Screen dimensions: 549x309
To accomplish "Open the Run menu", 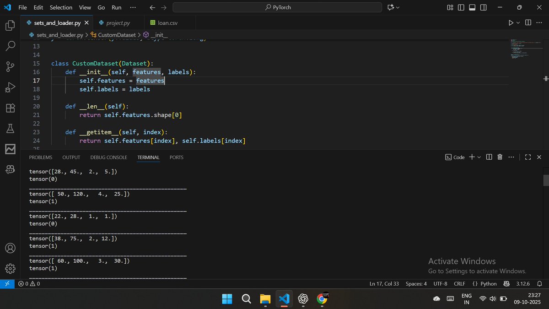I will [117, 7].
